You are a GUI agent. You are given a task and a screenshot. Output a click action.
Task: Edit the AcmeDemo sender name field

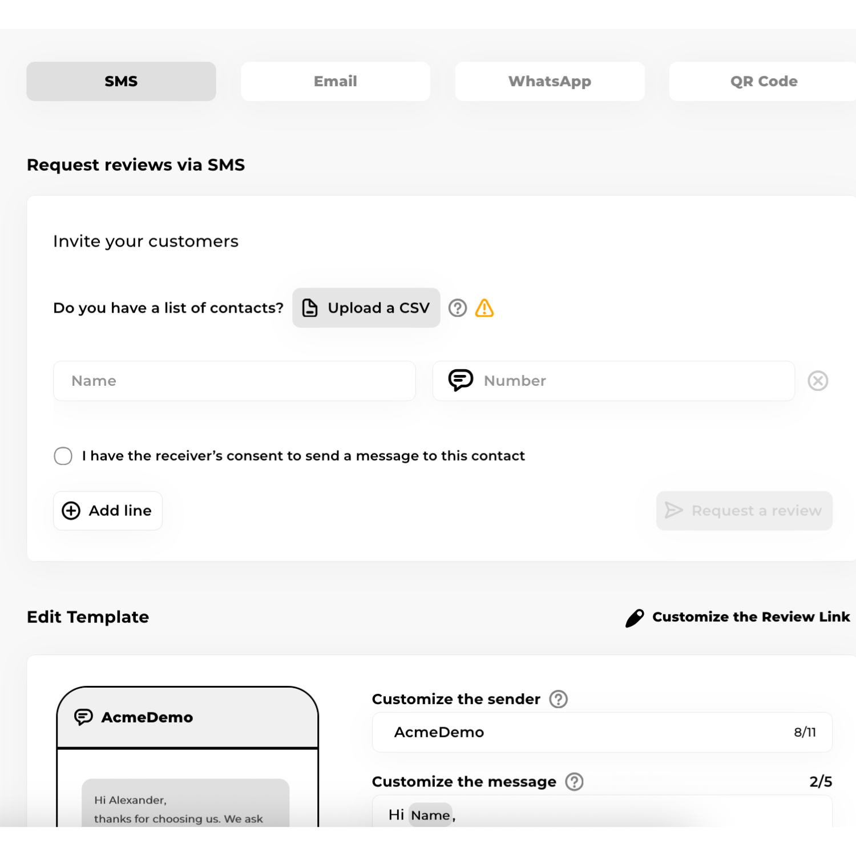[602, 732]
